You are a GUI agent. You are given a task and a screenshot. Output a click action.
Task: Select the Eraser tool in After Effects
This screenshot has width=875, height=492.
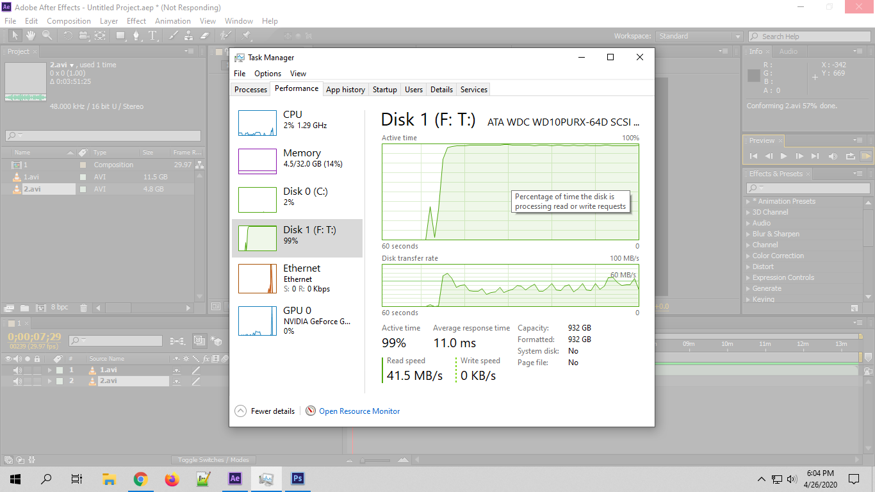click(x=205, y=36)
